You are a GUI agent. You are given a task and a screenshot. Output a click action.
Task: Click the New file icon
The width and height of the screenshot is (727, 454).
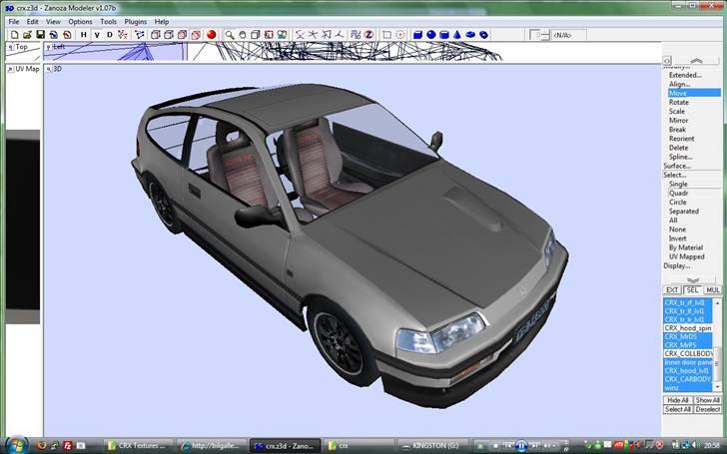click(x=14, y=35)
